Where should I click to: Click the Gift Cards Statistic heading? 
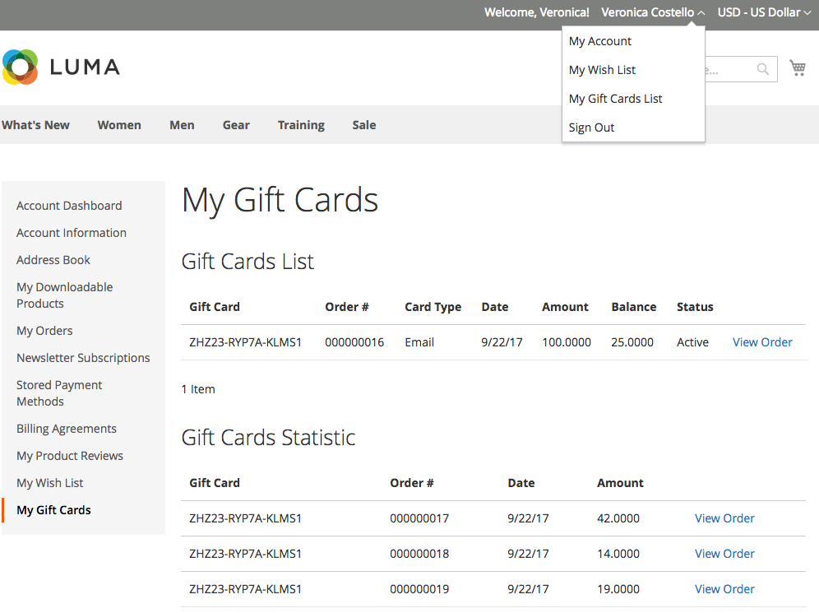click(268, 438)
